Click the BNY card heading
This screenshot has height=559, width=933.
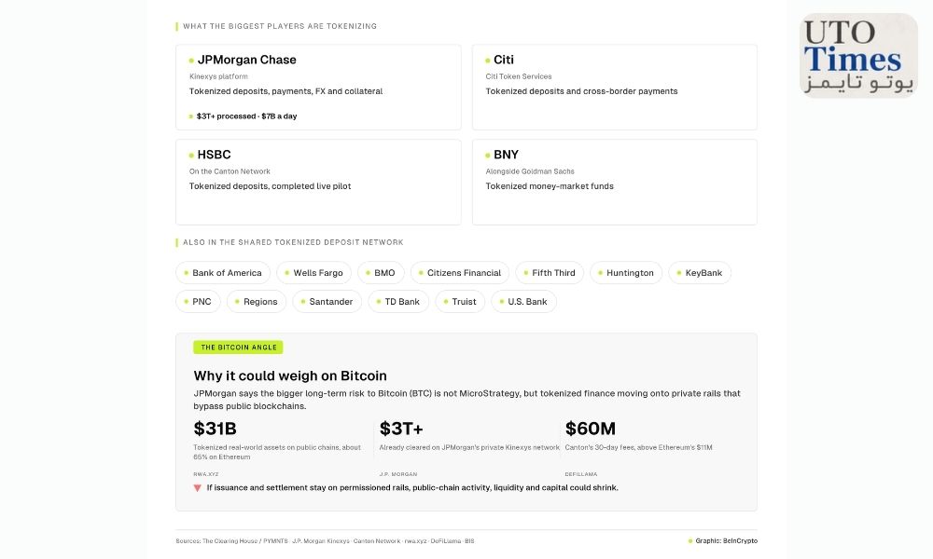[x=506, y=155]
